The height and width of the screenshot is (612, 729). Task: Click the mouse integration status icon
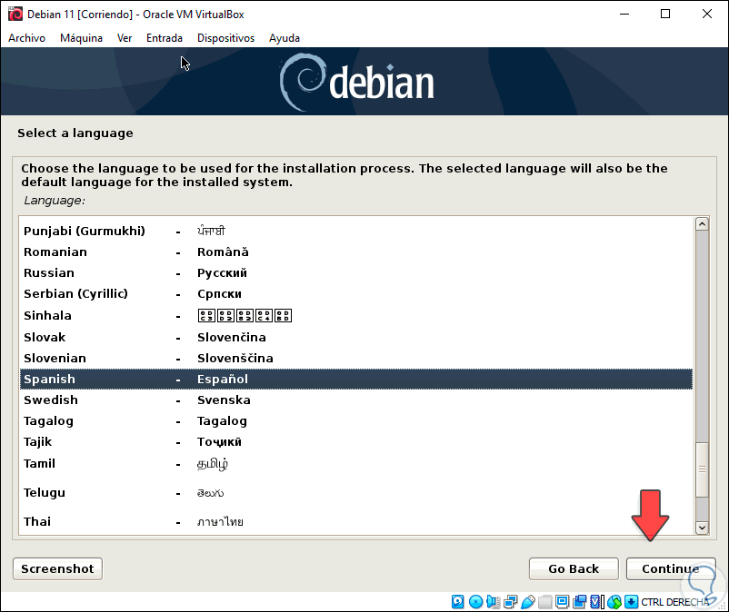(614, 602)
